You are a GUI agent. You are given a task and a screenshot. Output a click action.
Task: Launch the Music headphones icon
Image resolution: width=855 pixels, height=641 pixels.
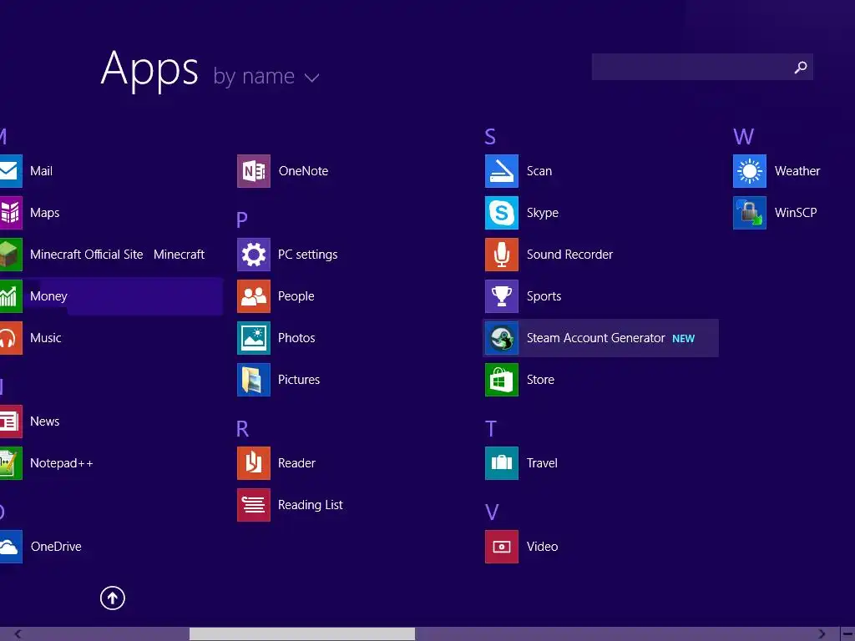coord(11,338)
